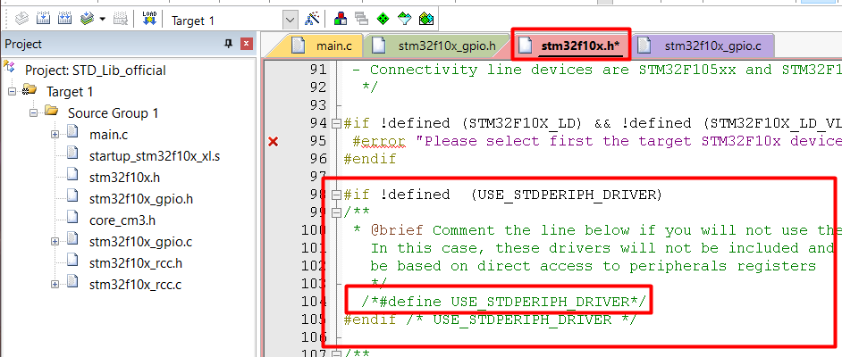Click '#endif /* USE_STDPERIPH_DRIVER */' on line 105
The width and height of the screenshot is (842, 357).
(490, 320)
